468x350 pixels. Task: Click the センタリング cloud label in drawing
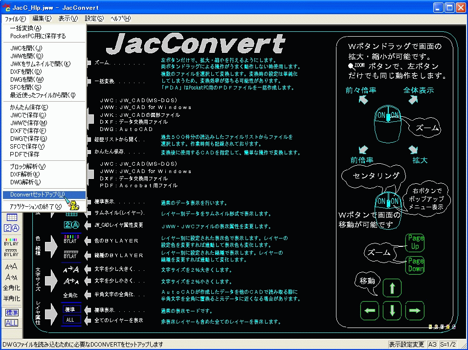pyautogui.click(x=376, y=175)
